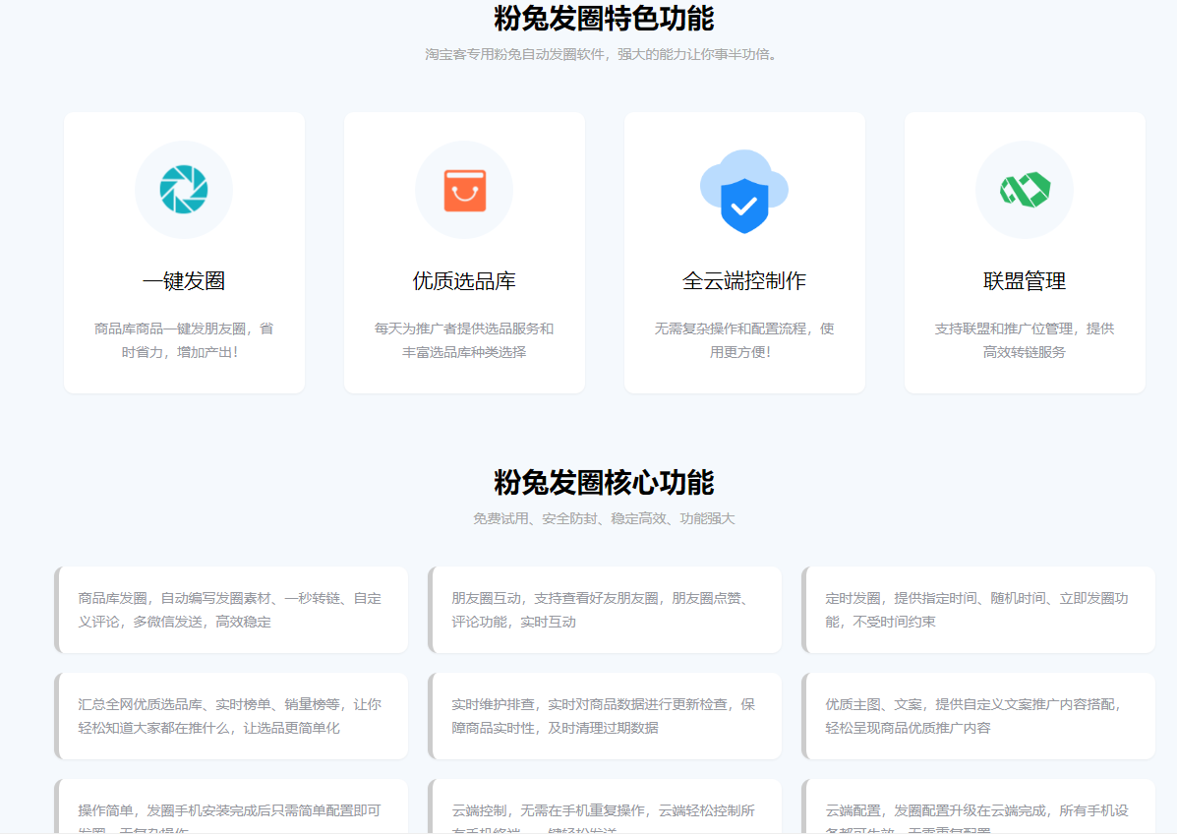
Task: Open the 云端配置 feature box
Action: pyautogui.click(x=978, y=806)
